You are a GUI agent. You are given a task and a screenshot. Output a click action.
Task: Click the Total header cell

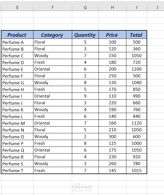[x=136, y=35]
